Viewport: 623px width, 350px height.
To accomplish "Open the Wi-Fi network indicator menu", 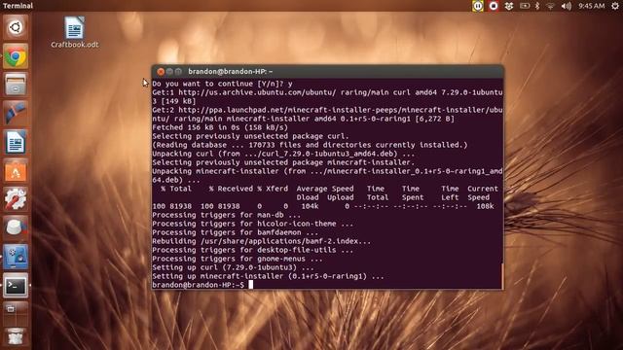I will coord(550,6).
